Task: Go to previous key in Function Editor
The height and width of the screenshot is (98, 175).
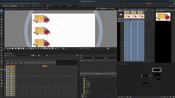Action: (31, 56)
